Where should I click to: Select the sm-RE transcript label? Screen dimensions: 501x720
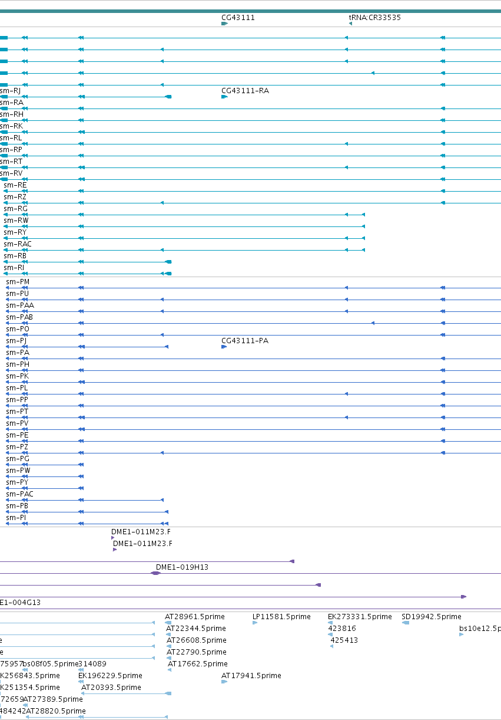(x=15, y=185)
